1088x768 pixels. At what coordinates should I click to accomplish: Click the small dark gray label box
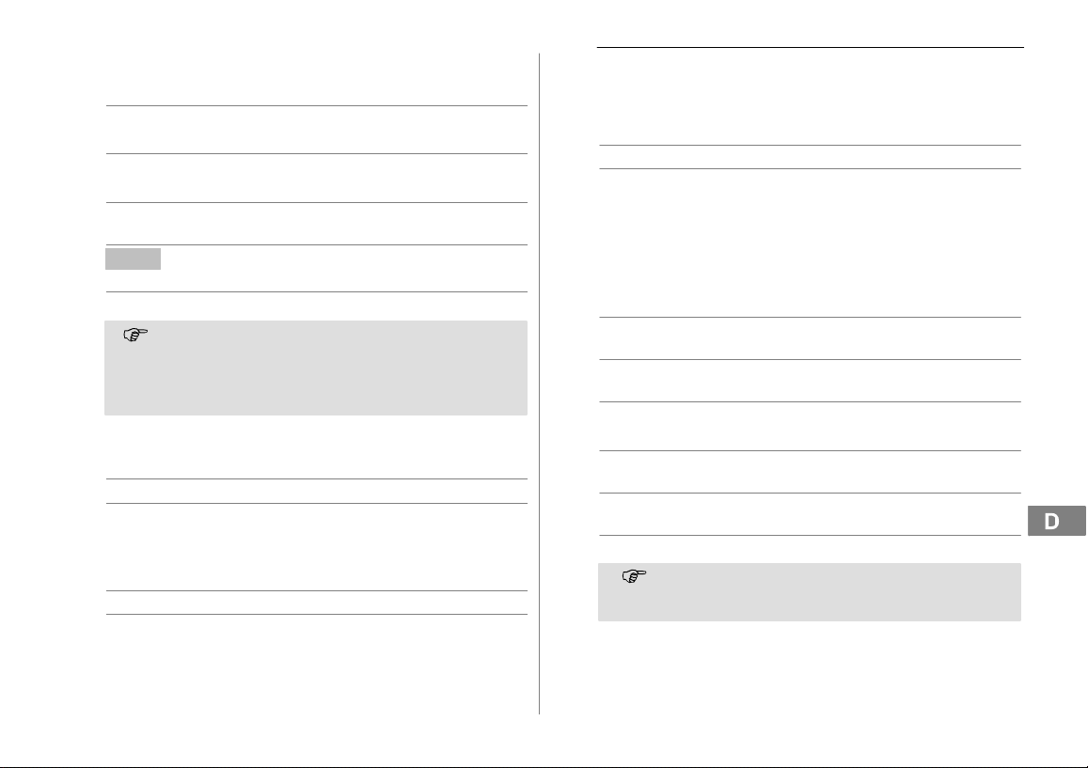[134, 259]
